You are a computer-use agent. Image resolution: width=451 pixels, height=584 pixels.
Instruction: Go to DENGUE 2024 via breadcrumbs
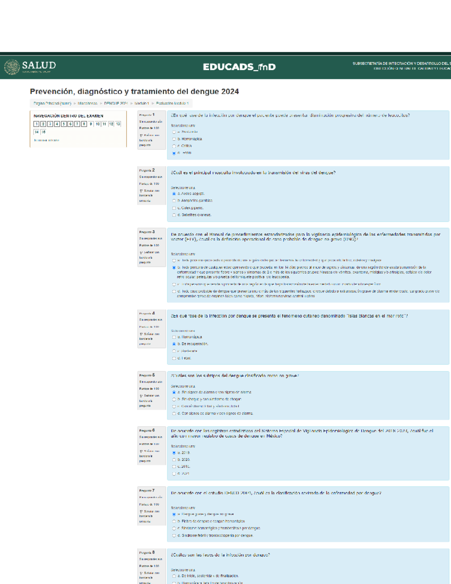coord(117,103)
